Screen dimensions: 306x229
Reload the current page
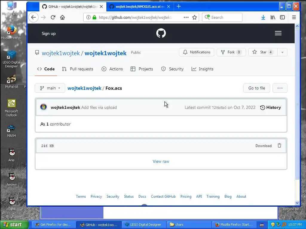pos(53,17)
